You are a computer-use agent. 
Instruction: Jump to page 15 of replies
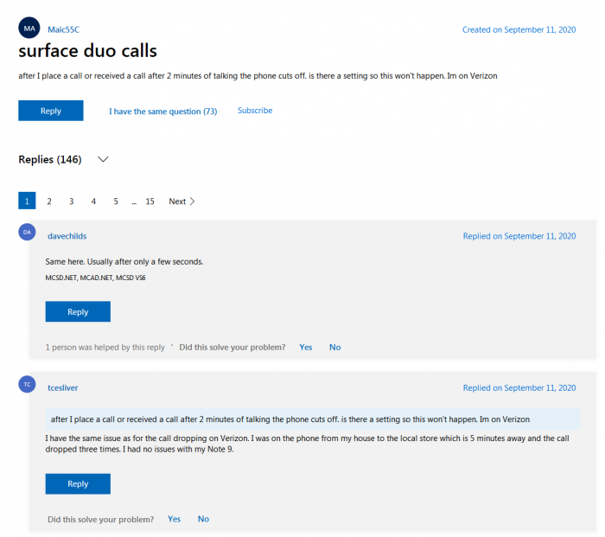pos(150,201)
